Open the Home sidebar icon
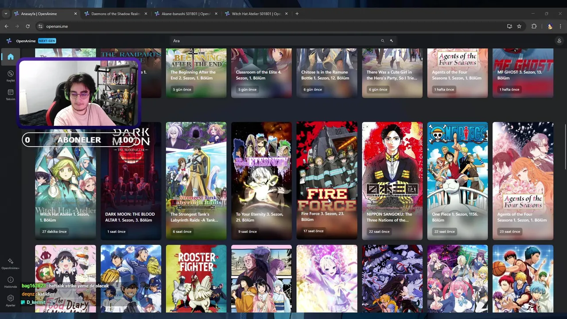Viewport: 567px width, 319px height. pyautogui.click(x=11, y=57)
